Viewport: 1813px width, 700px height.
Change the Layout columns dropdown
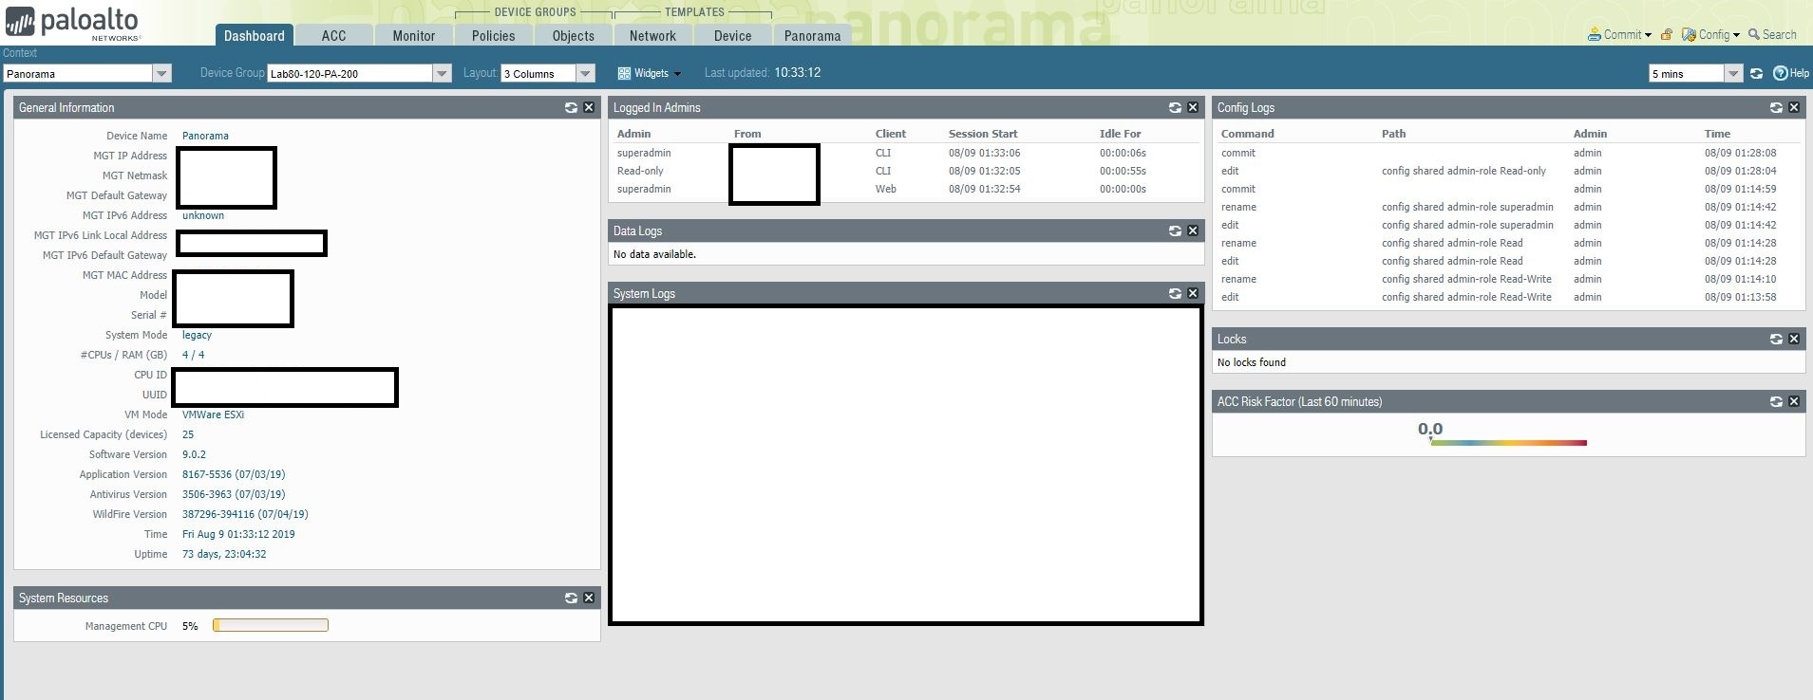547,74
